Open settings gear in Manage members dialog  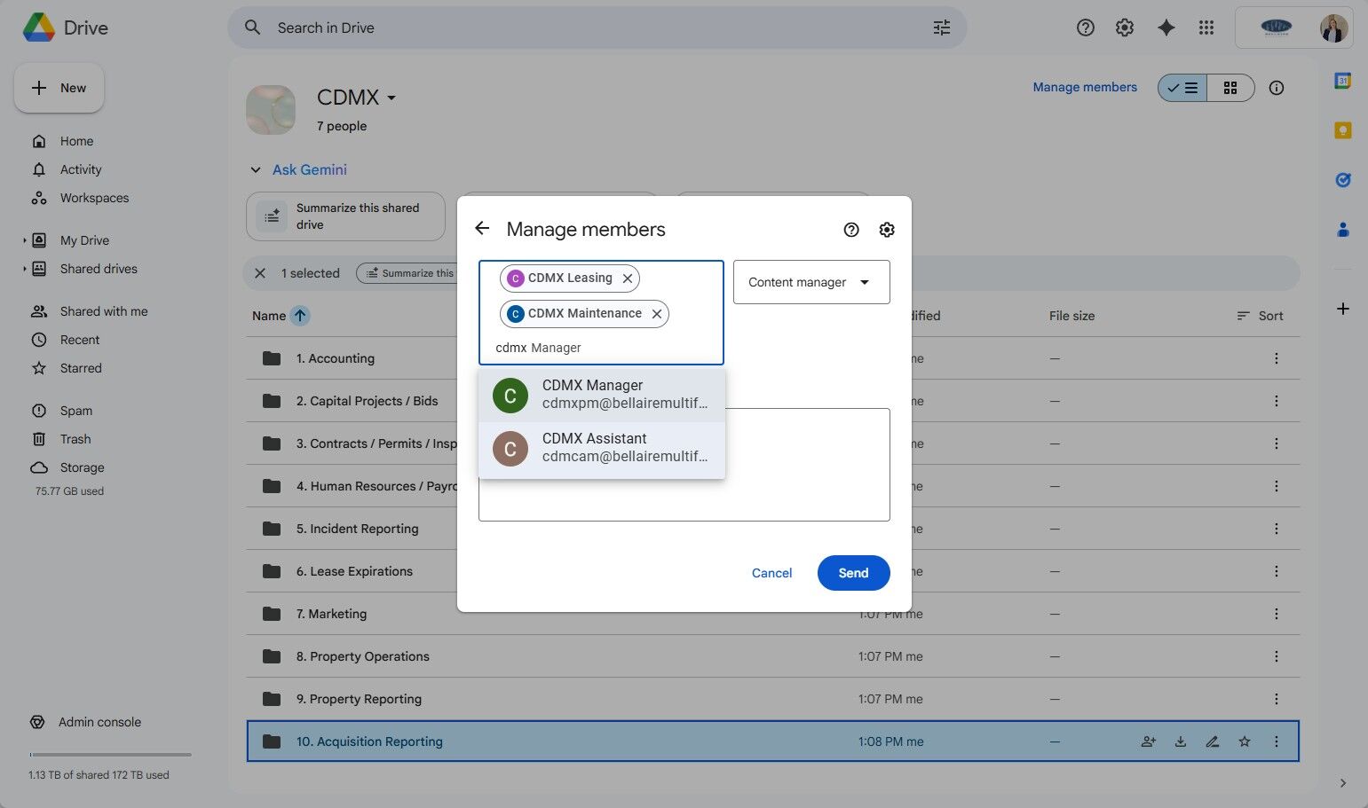(887, 230)
